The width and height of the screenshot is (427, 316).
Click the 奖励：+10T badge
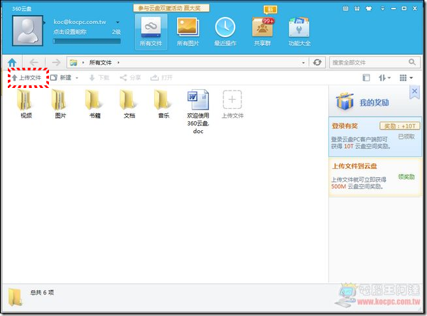click(x=400, y=126)
